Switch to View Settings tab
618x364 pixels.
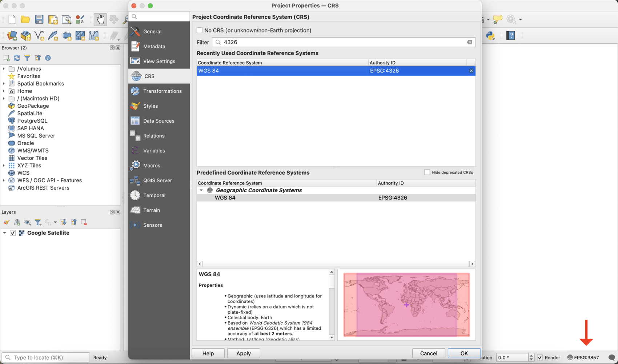pos(159,61)
